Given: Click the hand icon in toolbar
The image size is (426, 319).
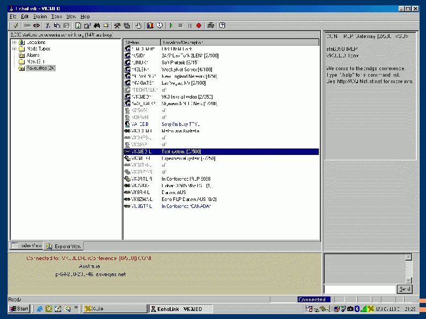Looking at the screenshot, I should tap(138, 25).
